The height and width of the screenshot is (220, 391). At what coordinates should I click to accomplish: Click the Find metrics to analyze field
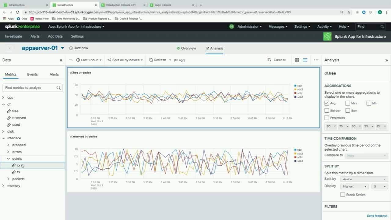(33, 88)
